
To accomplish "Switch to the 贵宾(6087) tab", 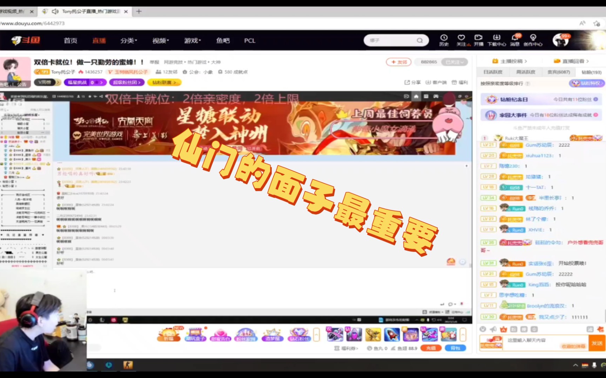I will [559, 72].
